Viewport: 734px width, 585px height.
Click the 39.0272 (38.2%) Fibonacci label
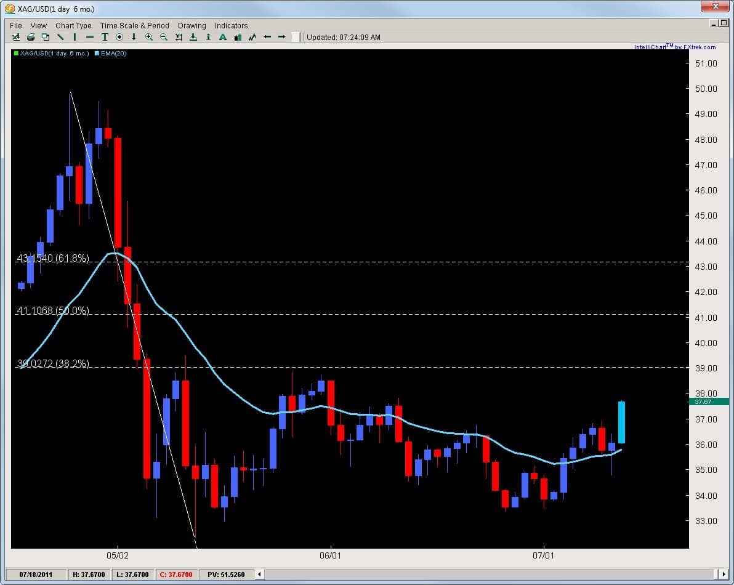[53, 363]
